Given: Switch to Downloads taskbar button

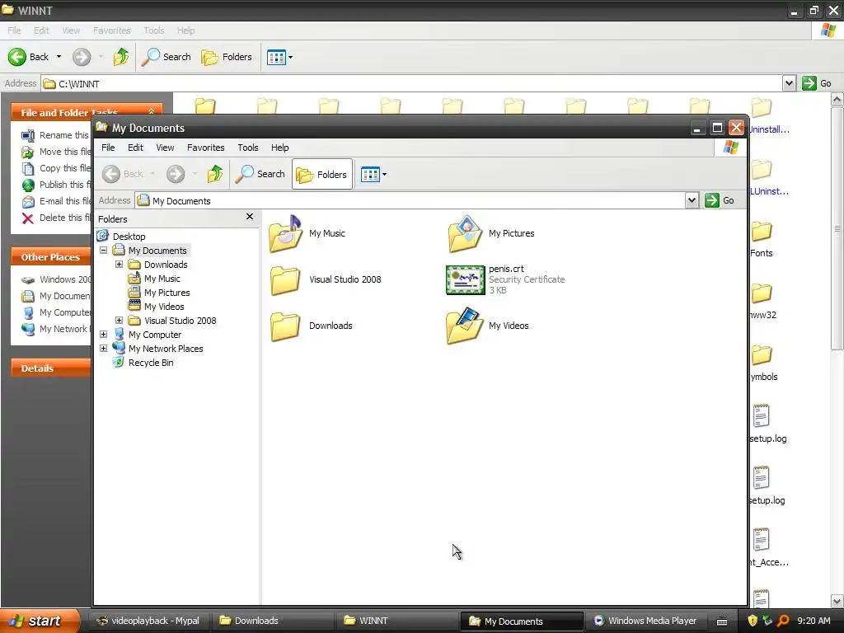Looking at the screenshot, I should pyautogui.click(x=272, y=621).
